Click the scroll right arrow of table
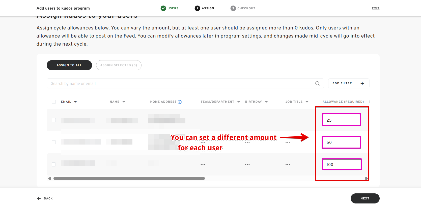Screen dimensions: 421x208 pos(367,179)
